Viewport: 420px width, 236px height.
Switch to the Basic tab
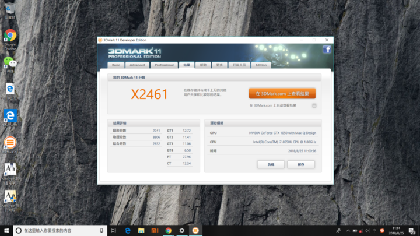116,65
